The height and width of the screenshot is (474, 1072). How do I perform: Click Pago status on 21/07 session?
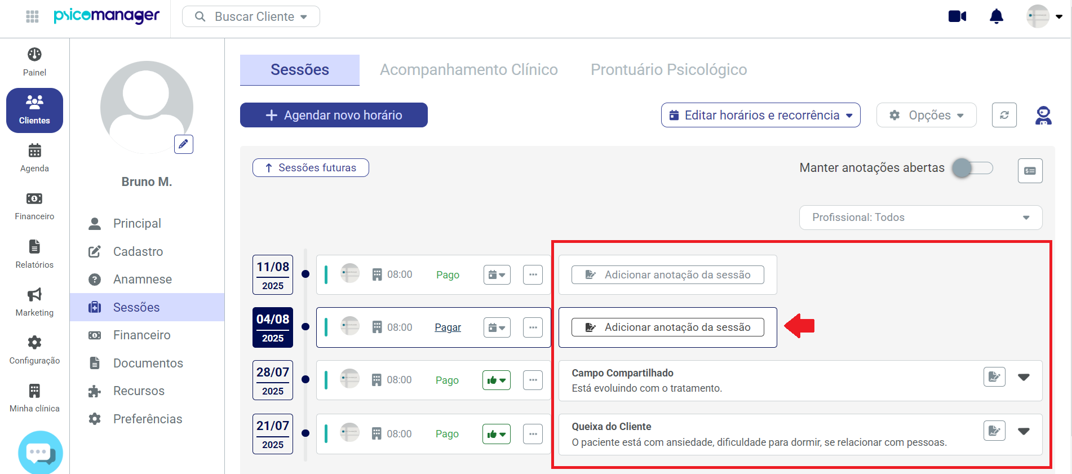(x=448, y=434)
